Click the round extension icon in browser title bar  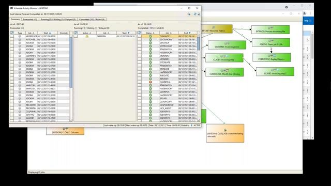tap(287, 7)
